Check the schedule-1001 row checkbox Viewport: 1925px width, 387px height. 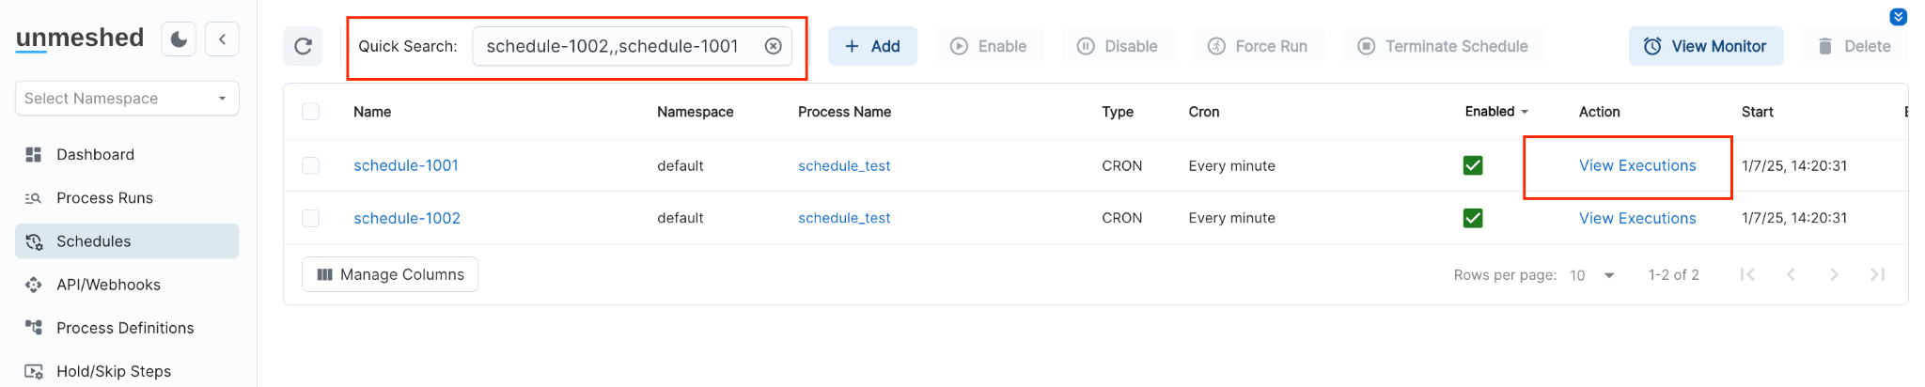click(x=311, y=165)
